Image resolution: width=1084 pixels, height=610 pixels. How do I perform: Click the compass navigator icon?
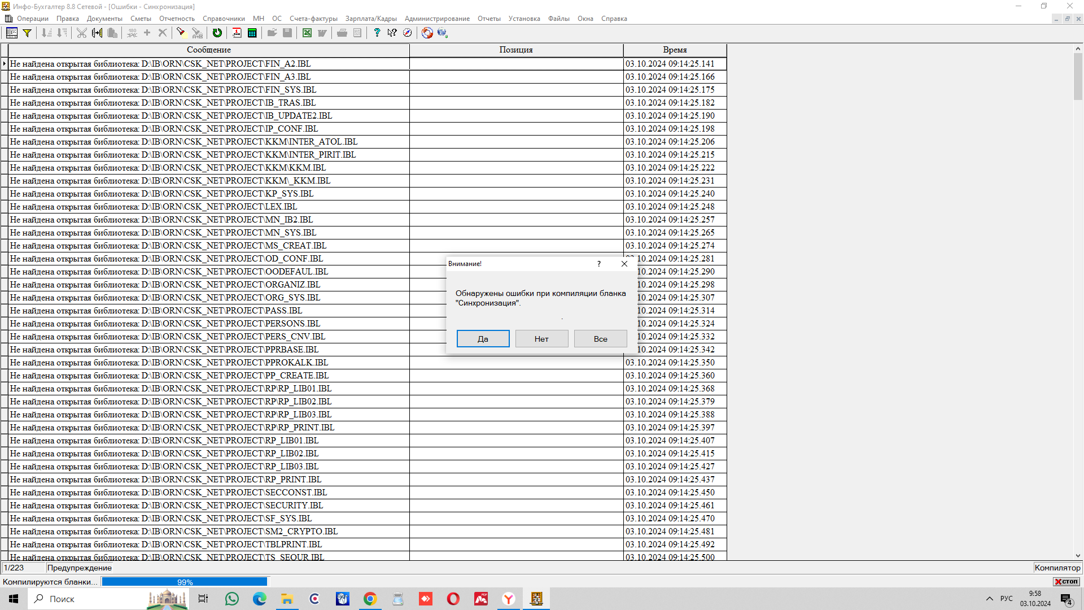pyautogui.click(x=408, y=33)
